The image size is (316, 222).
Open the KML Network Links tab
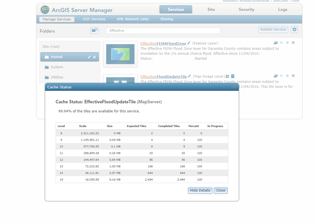tap(132, 19)
